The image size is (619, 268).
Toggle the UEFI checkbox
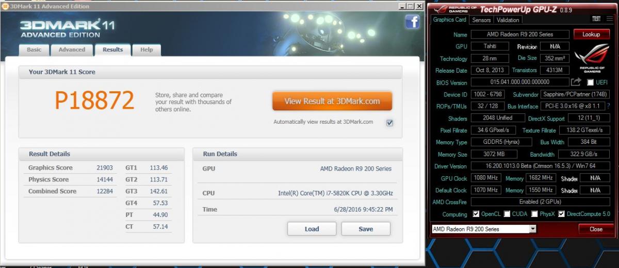click(x=590, y=82)
